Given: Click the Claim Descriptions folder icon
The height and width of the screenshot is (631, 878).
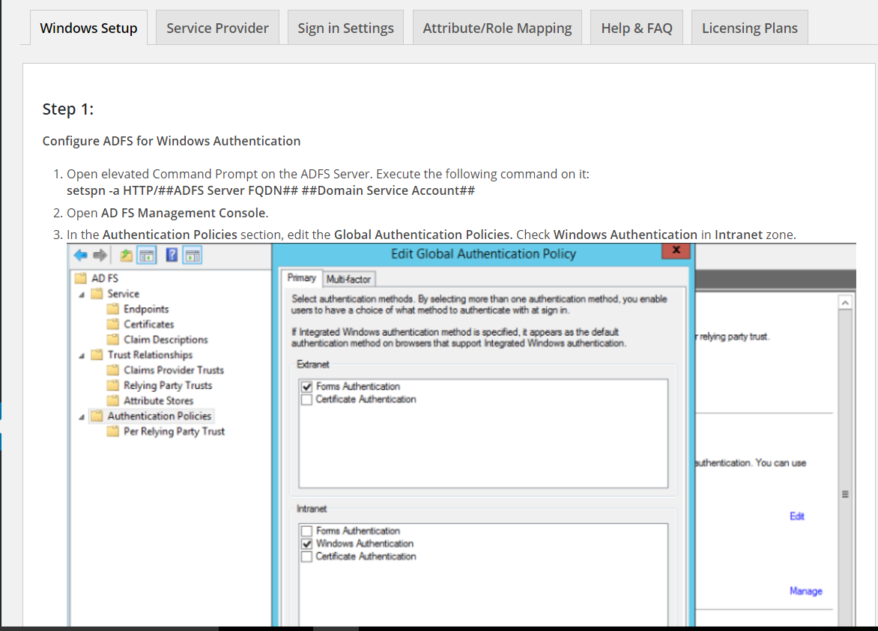Looking at the screenshot, I should pyautogui.click(x=113, y=339).
